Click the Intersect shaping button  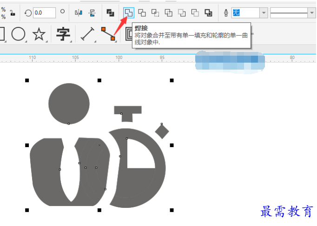(155, 13)
